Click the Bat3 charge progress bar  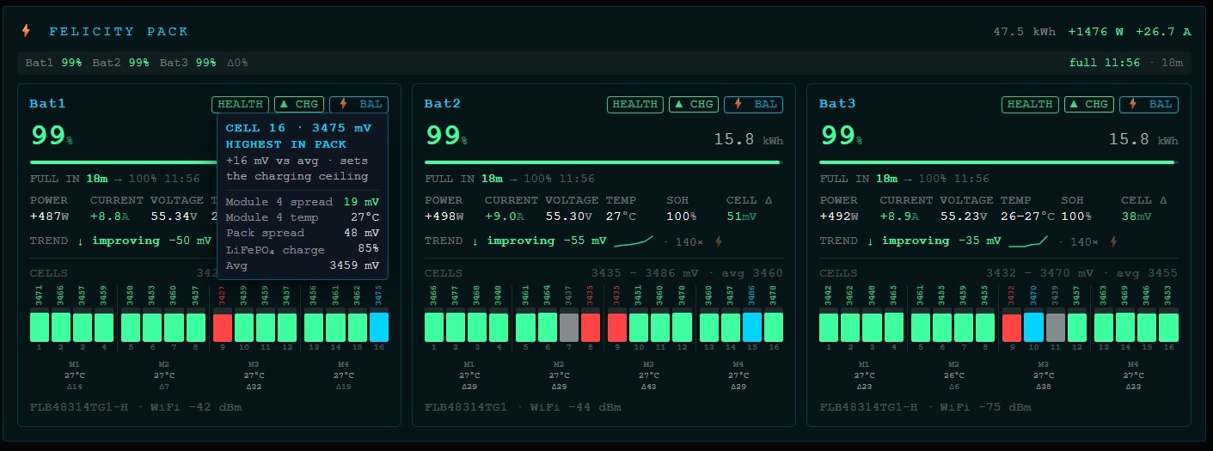click(x=997, y=162)
